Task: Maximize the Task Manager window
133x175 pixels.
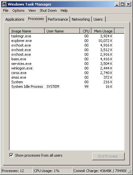Action: [122, 4]
